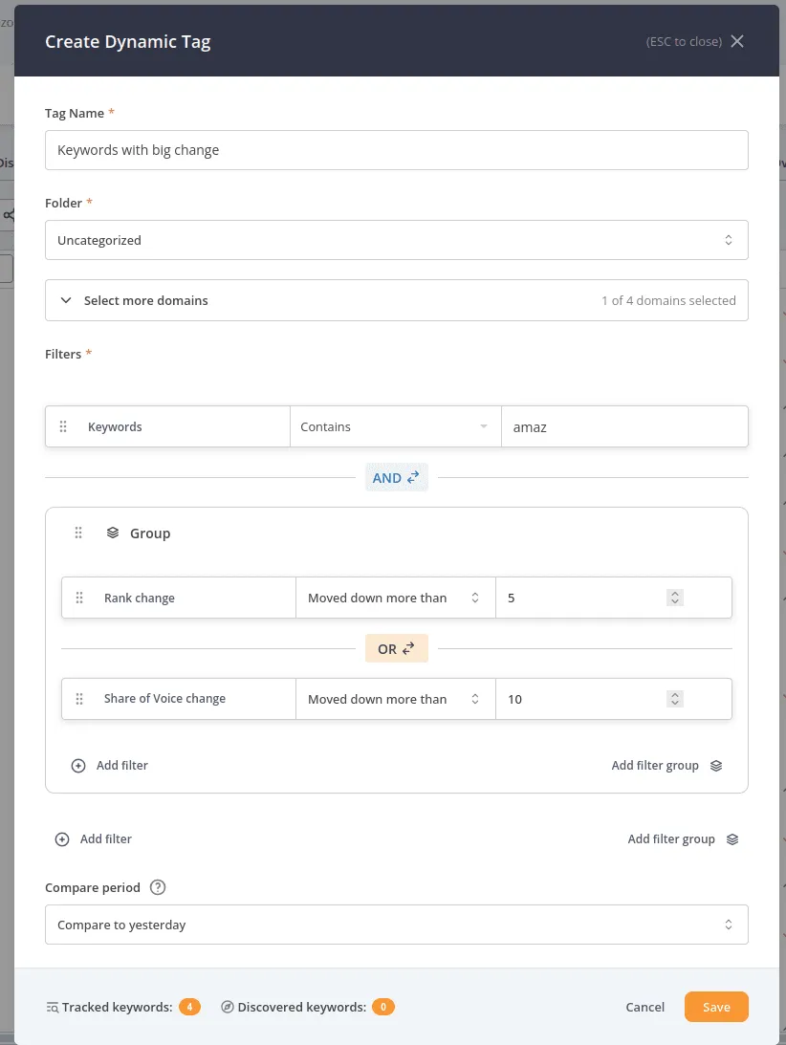Grab the Group drag handle
Viewport: 786px width, 1045px height.
pyautogui.click(x=78, y=533)
